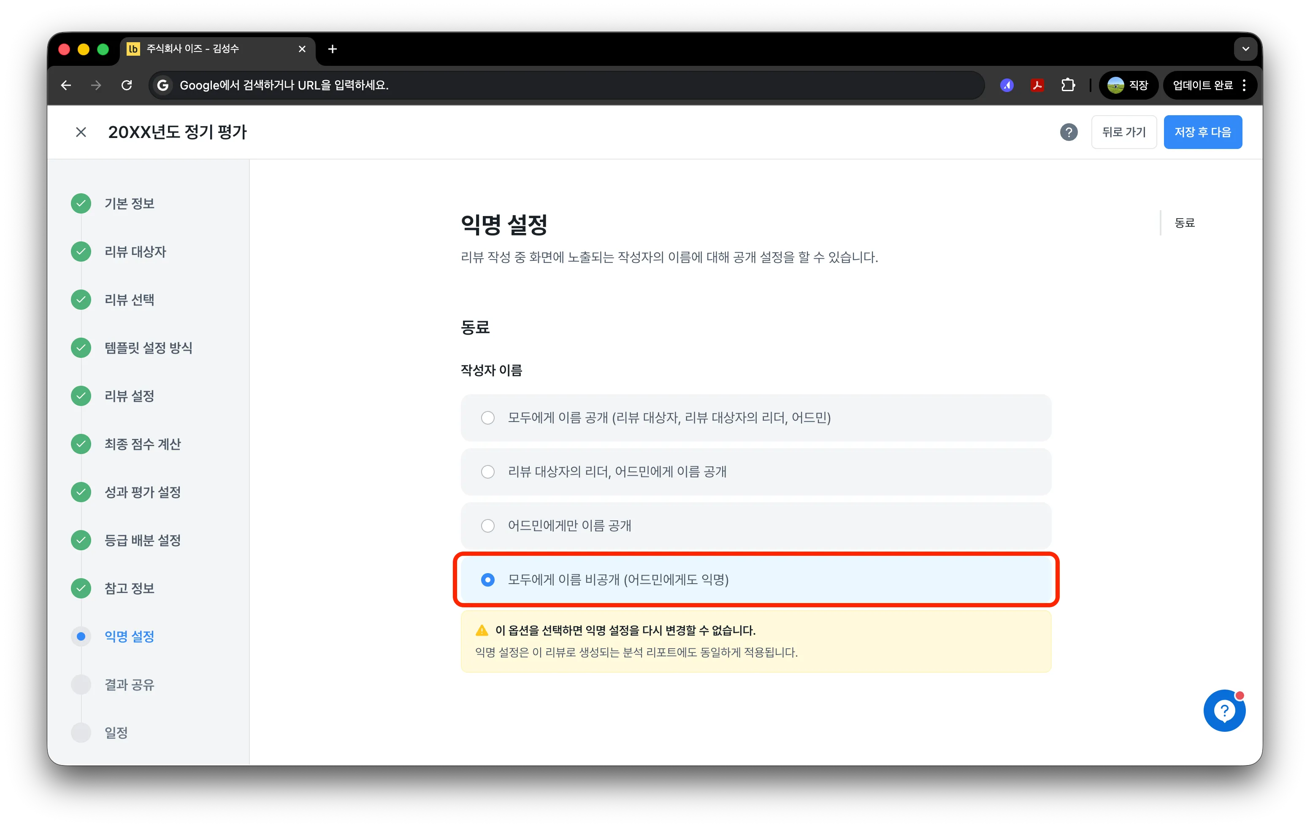Click the browser forward arrow
Viewport: 1310px width, 828px height.
(x=96, y=85)
